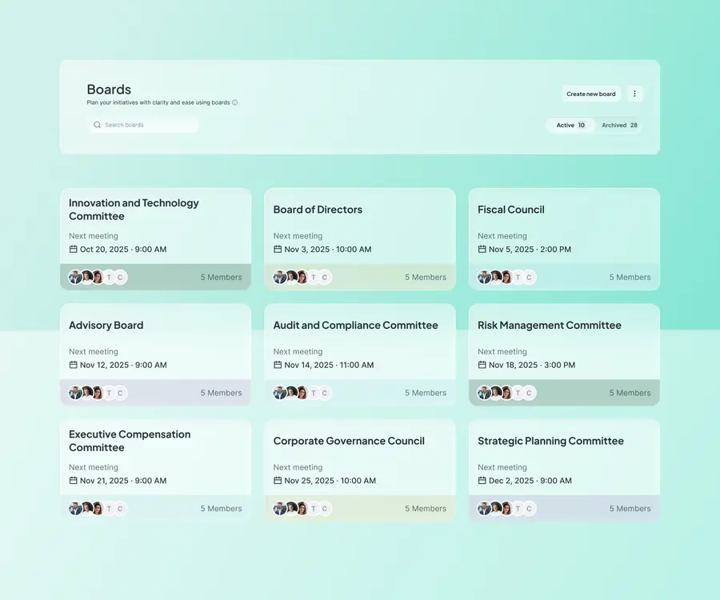Click 'Dec 2, 2025 · 9:00 AM' meeting time
The width and height of the screenshot is (720, 600).
(530, 481)
